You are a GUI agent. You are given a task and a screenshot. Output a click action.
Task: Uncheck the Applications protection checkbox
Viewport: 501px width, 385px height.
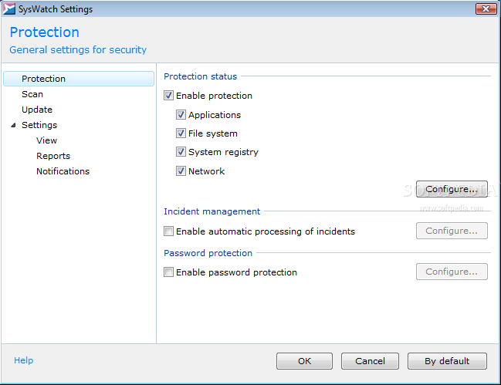181,115
